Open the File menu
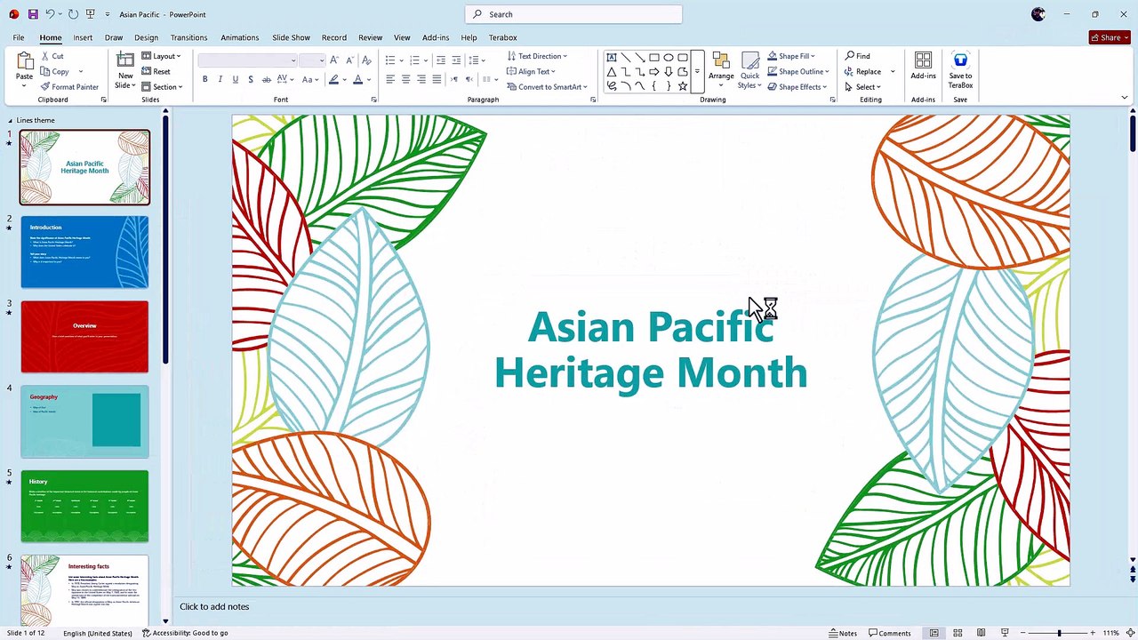 click(x=19, y=37)
